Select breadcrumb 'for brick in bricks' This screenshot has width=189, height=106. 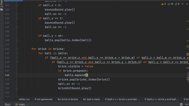tap(68, 99)
